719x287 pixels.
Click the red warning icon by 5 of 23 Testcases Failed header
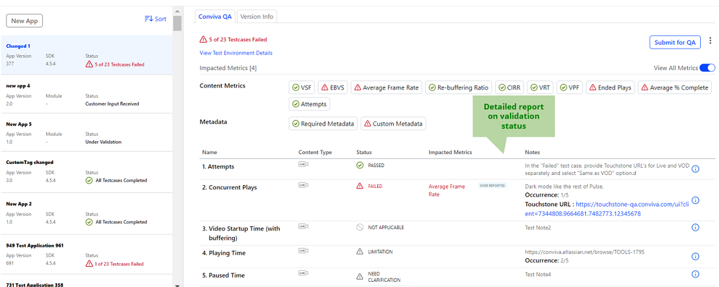[203, 40]
